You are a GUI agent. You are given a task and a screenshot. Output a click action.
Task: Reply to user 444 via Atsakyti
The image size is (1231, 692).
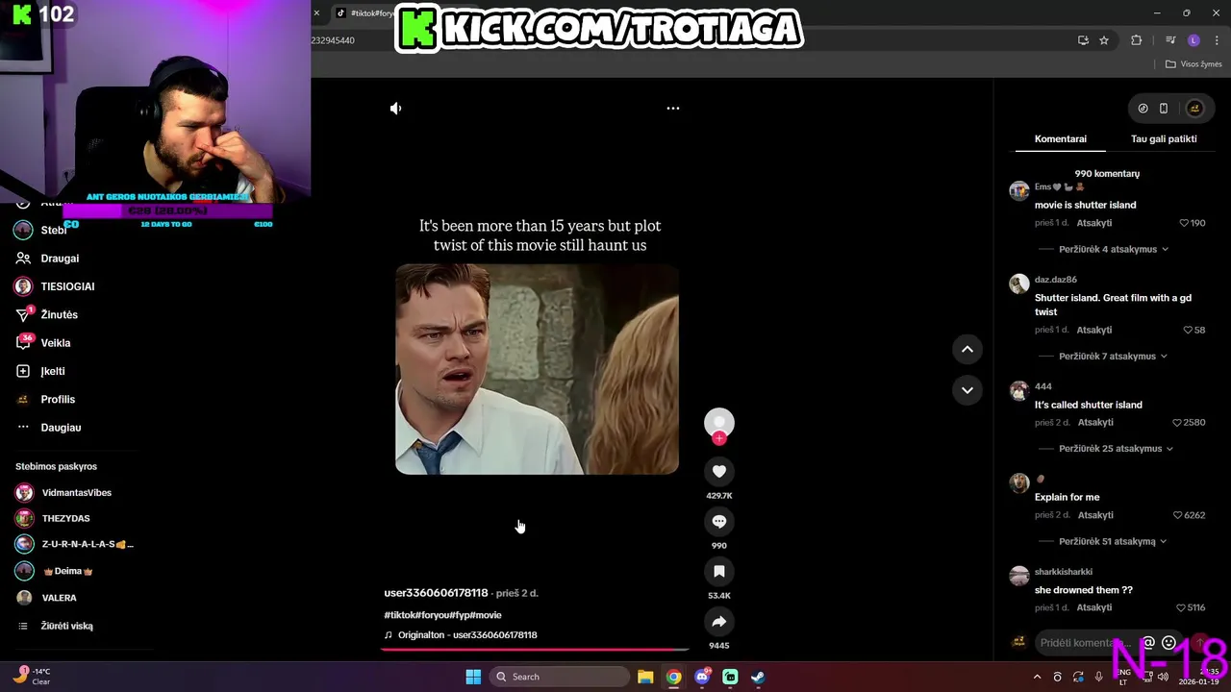tap(1095, 423)
